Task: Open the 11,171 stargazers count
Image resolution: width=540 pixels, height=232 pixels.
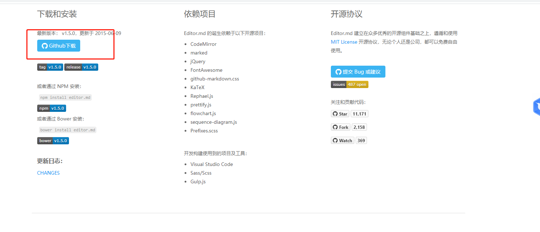Action: 359,114
